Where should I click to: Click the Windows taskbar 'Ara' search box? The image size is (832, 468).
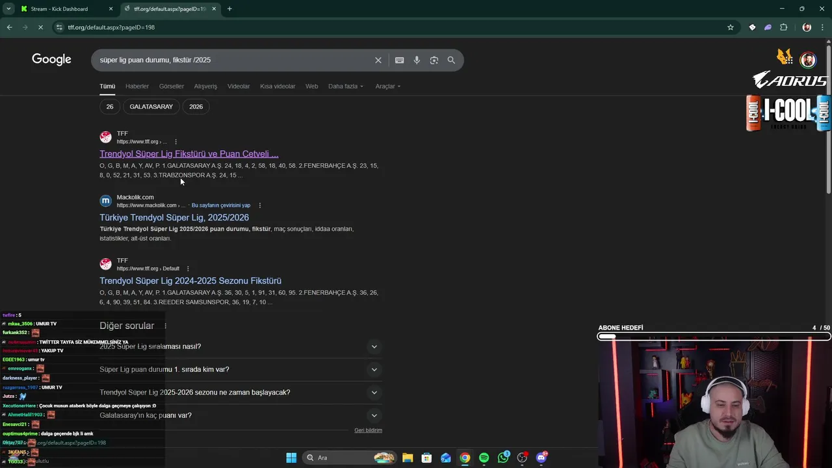pyautogui.click(x=350, y=458)
